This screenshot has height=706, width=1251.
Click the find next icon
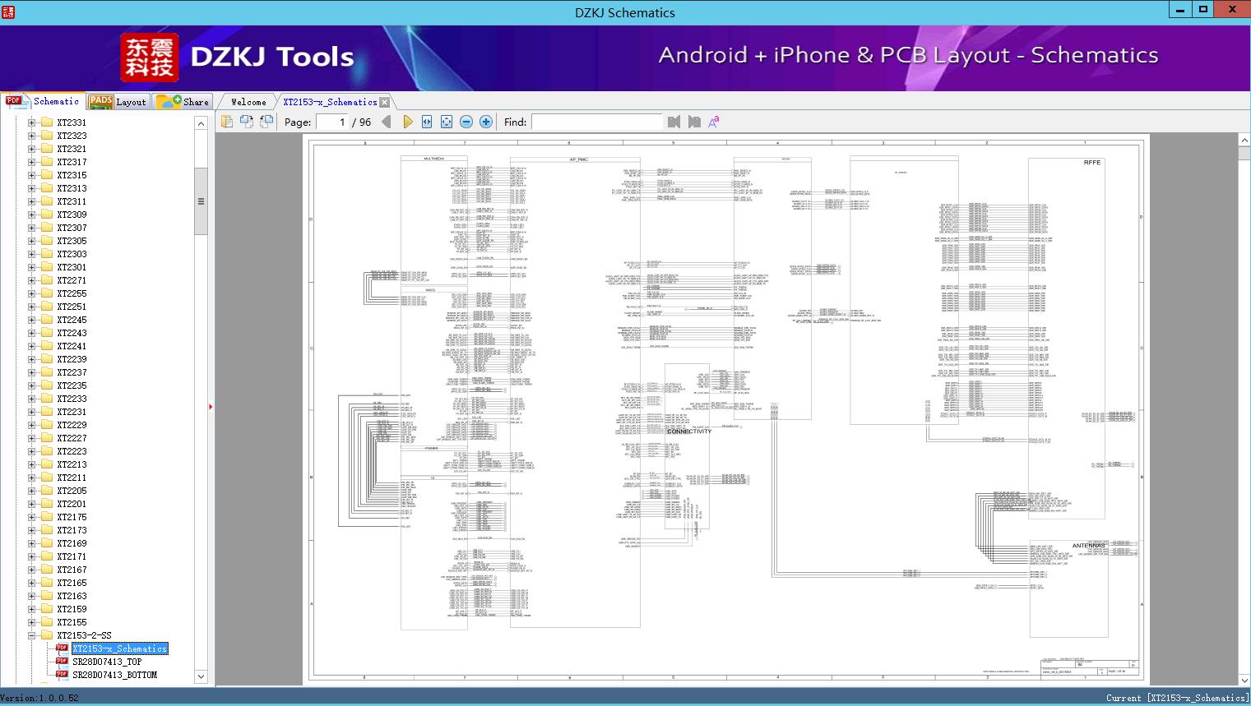pyautogui.click(x=694, y=122)
